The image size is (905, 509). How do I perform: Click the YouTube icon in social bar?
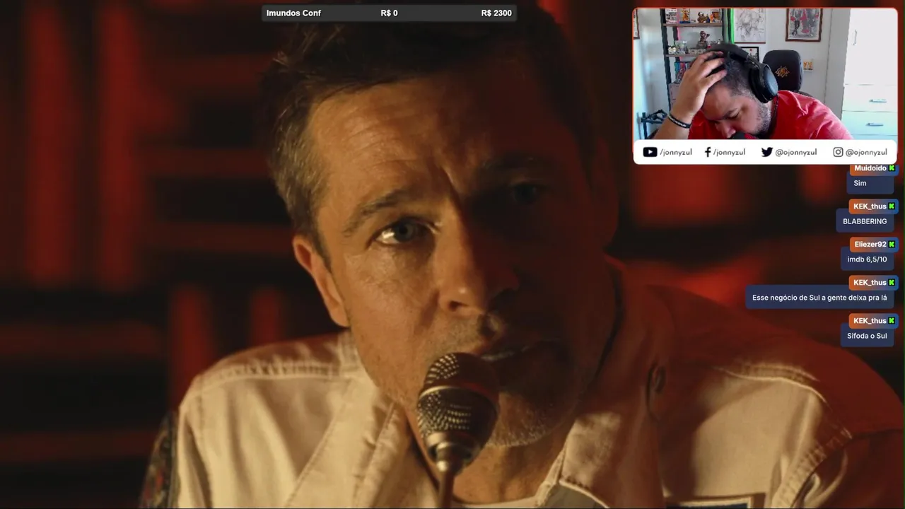point(650,152)
